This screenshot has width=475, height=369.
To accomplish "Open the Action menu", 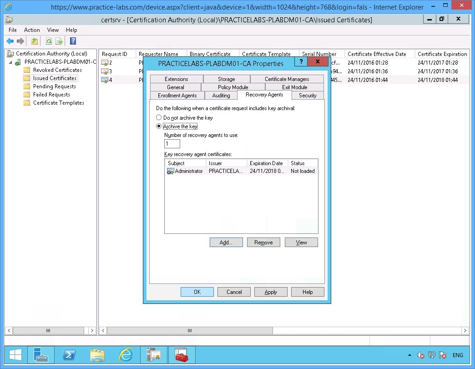I will (x=32, y=30).
